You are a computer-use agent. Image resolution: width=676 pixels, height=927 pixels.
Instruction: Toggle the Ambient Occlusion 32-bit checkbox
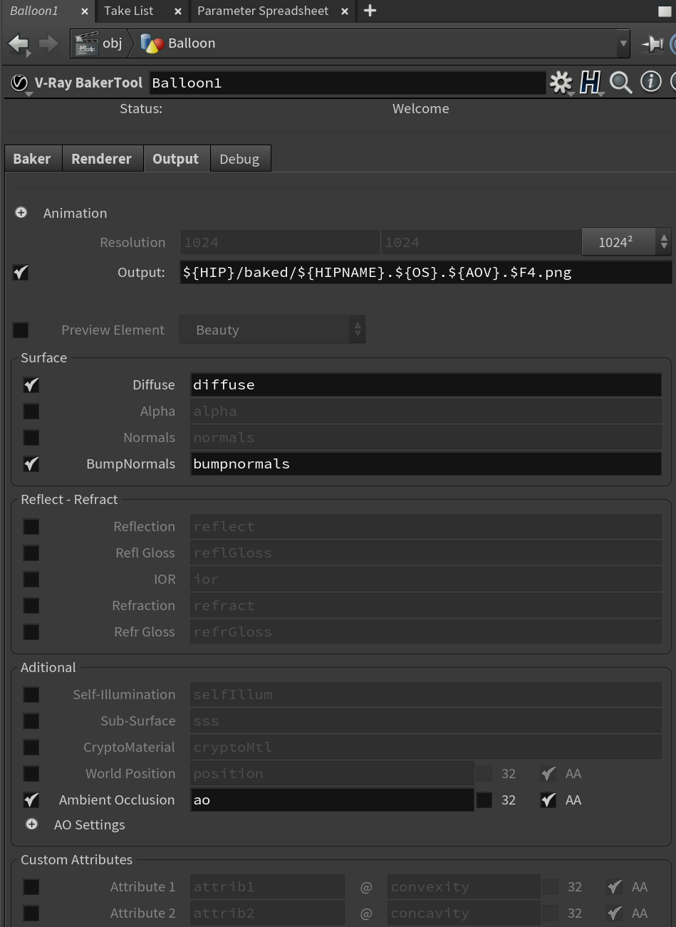coord(484,800)
